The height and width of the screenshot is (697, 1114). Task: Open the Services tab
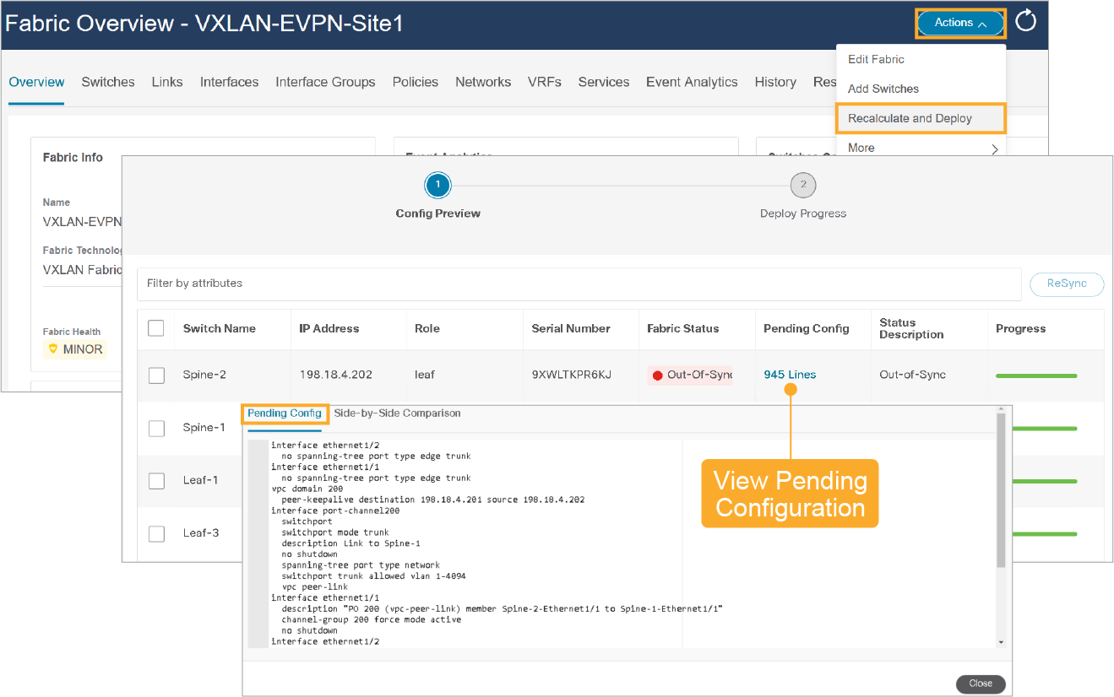[x=603, y=82]
